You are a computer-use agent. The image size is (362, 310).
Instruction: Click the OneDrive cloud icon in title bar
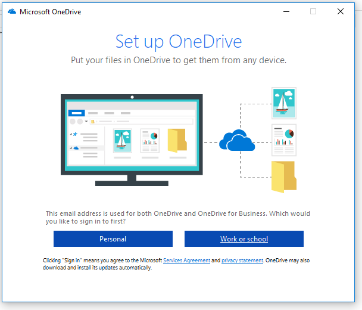[x=12, y=11]
